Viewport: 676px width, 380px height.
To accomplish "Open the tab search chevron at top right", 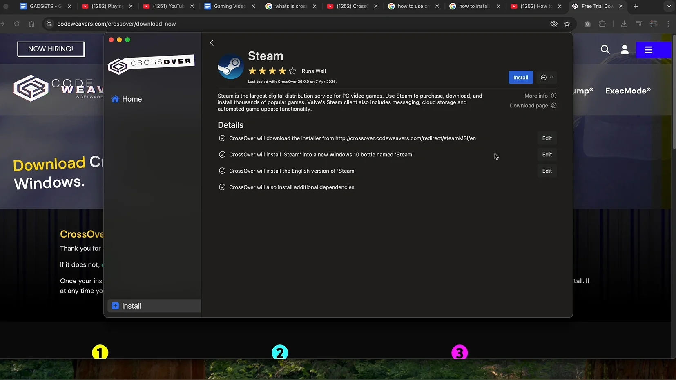I will (668, 6).
